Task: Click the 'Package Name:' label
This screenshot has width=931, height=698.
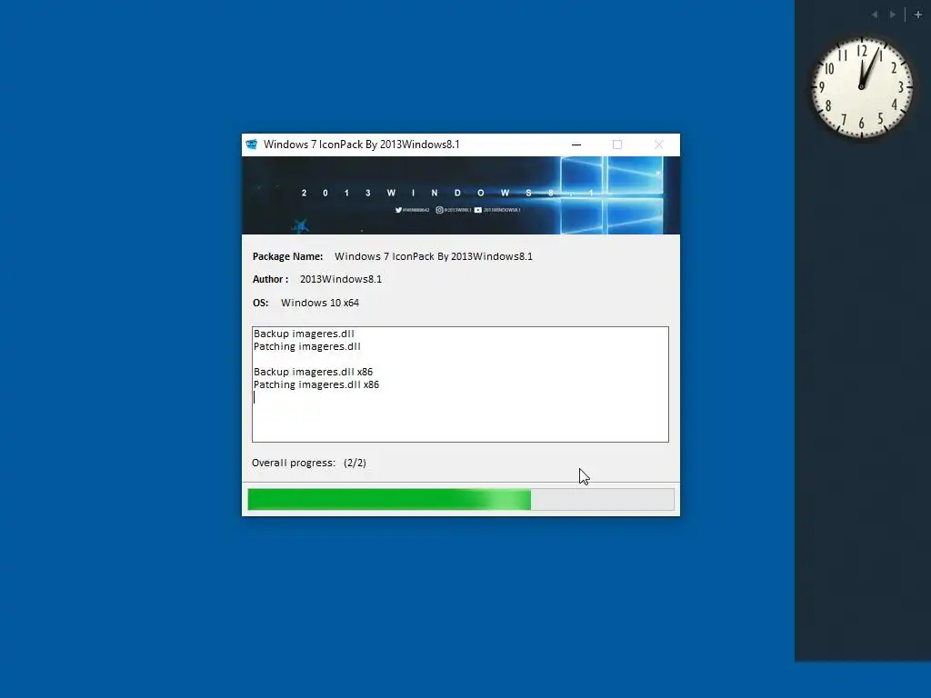Action: click(x=287, y=256)
